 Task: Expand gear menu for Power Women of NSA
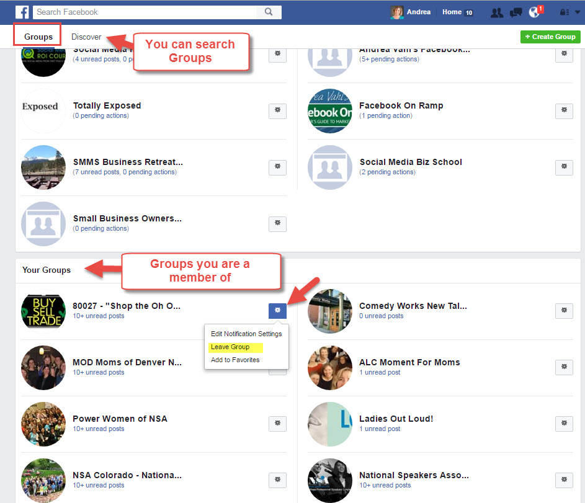pyautogui.click(x=277, y=424)
